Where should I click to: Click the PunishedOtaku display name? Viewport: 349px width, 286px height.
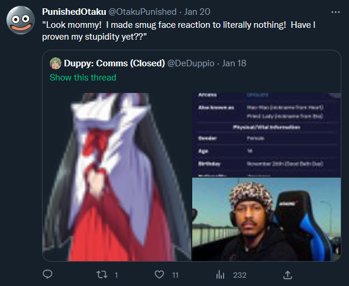[x=74, y=12]
